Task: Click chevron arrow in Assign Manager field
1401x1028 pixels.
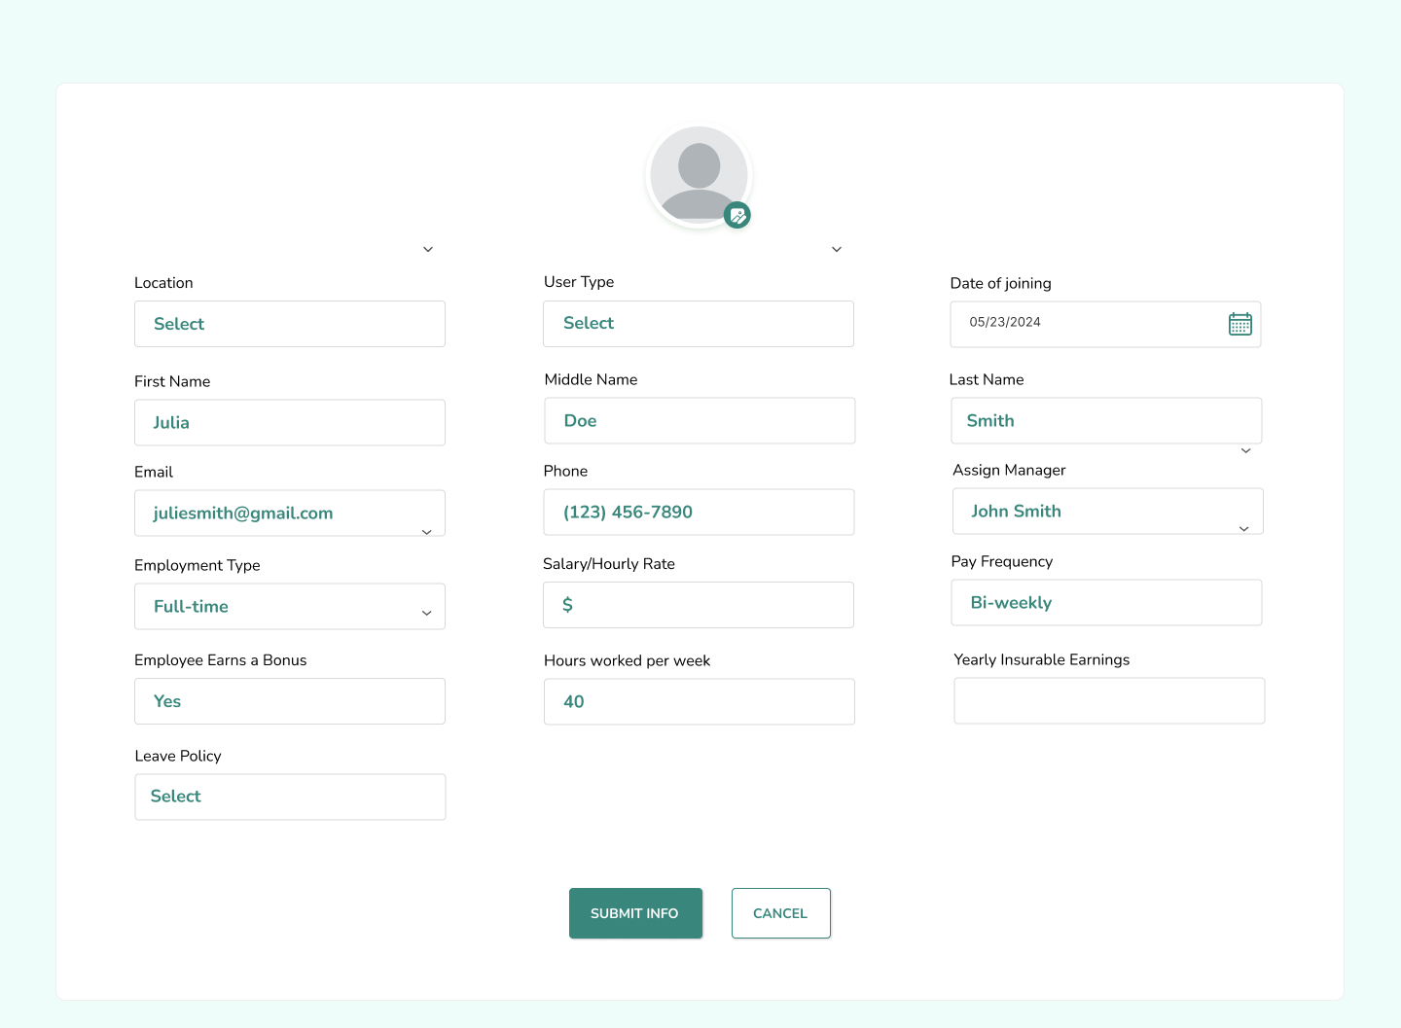Action: (1243, 529)
